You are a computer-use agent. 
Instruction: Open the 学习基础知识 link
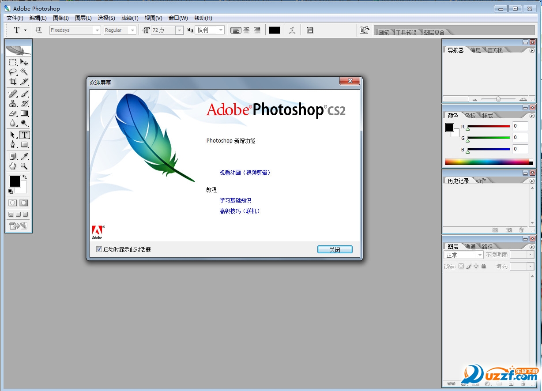point(235,200)
